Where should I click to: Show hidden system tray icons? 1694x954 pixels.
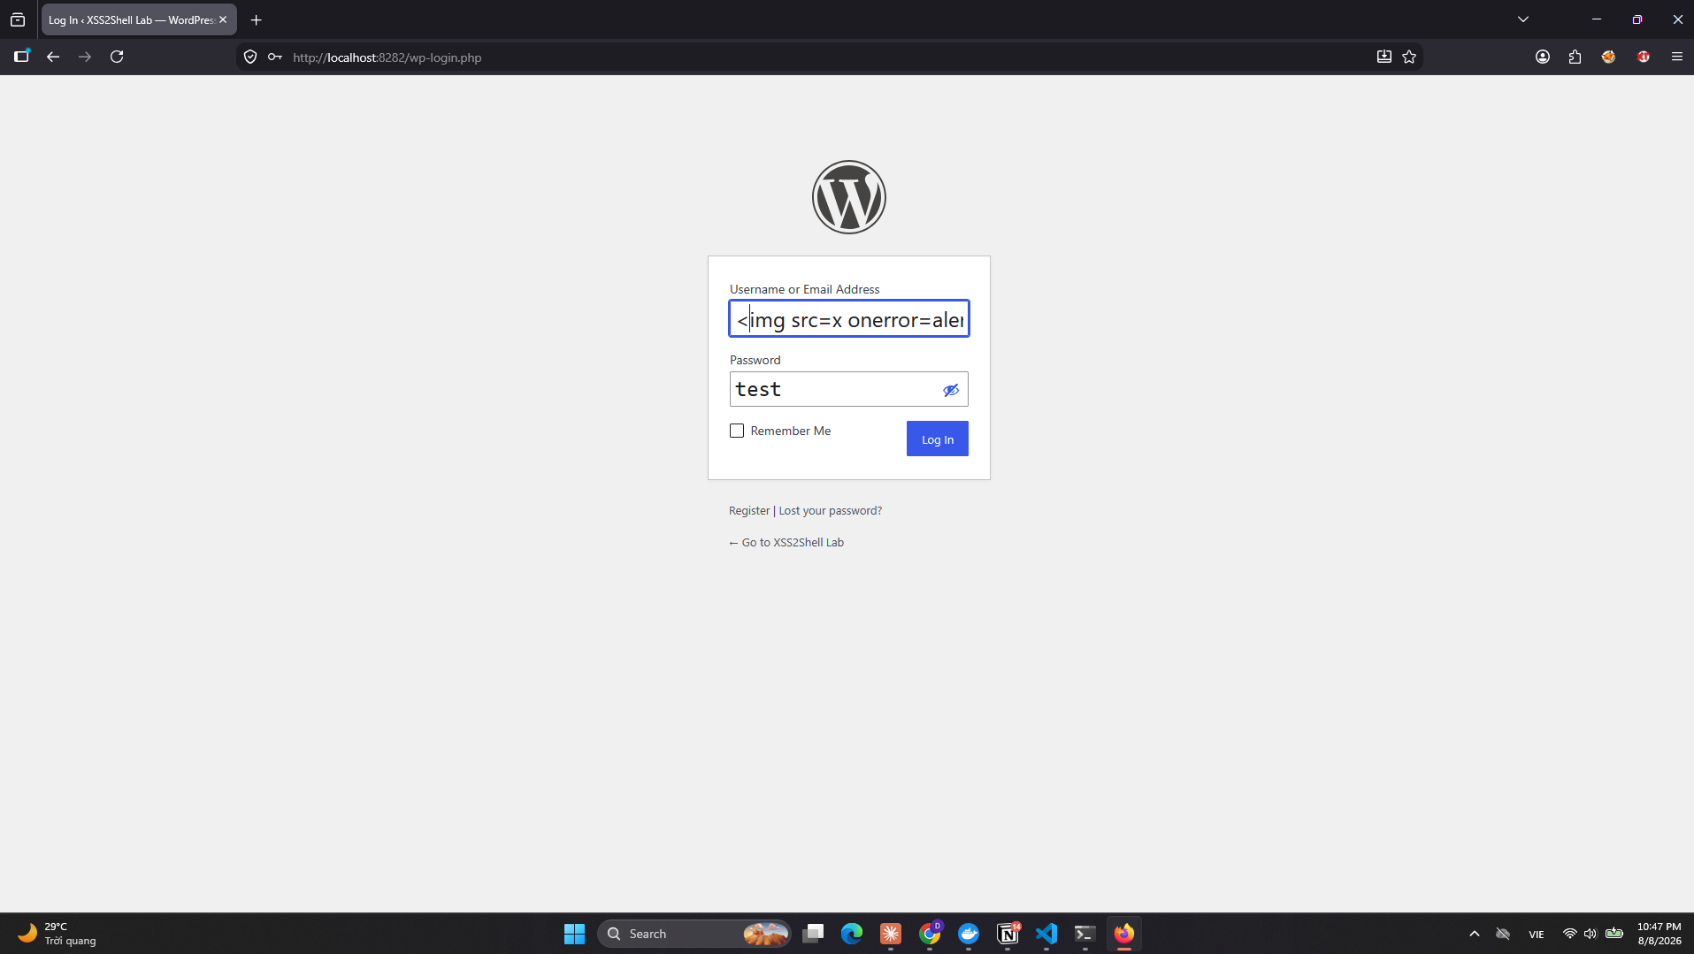point(1475,934)
